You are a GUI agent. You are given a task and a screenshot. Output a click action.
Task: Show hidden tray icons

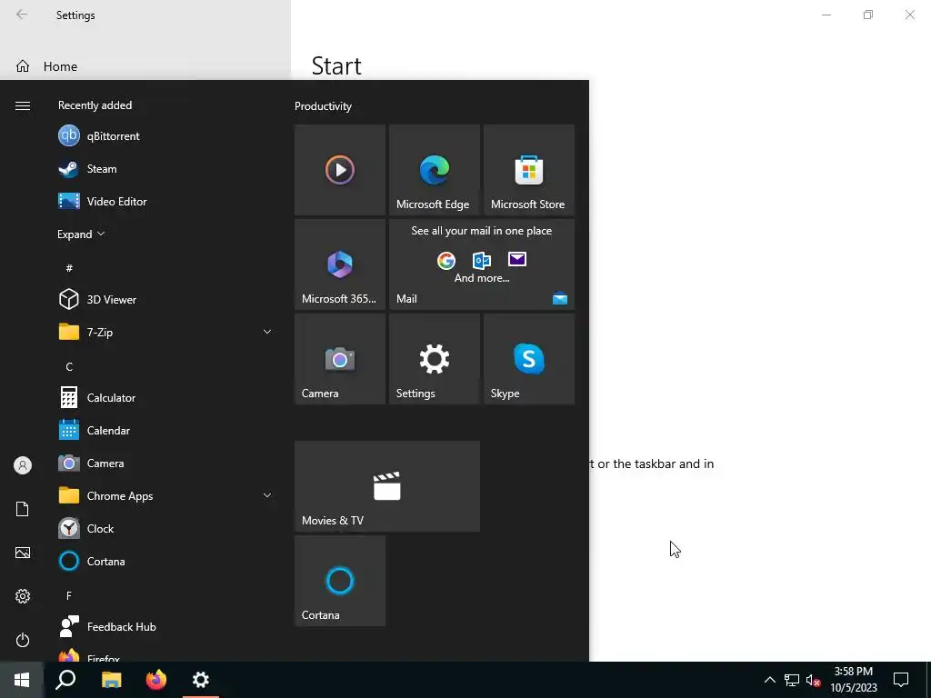click(x=769, y=680)
